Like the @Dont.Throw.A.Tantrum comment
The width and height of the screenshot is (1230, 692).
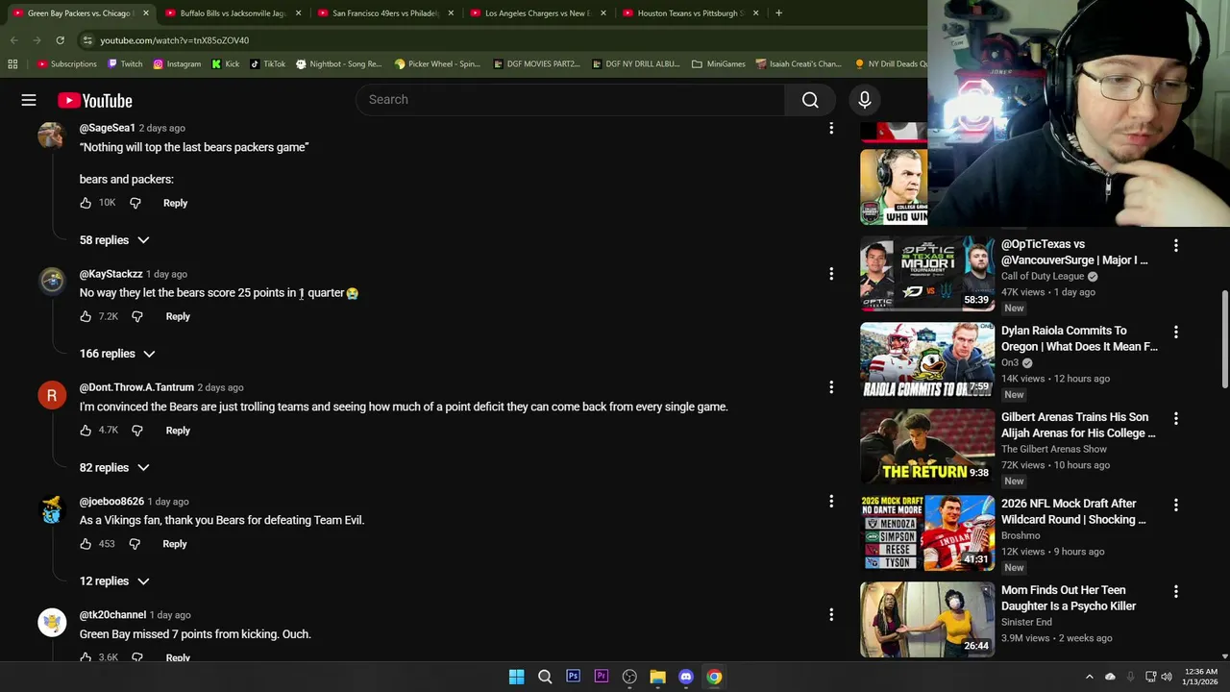86,431
